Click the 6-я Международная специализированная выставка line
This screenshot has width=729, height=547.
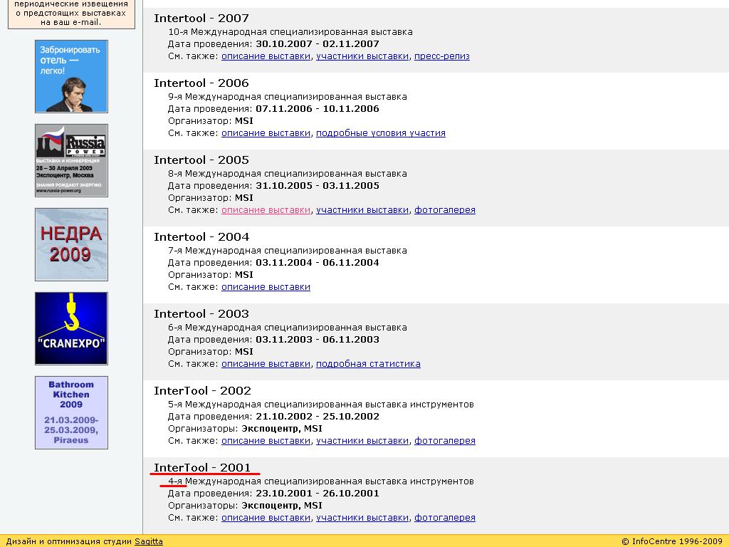(x=288, y=328)
